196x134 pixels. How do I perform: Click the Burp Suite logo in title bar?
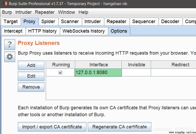pyautogui.click(x=6, y=4)
